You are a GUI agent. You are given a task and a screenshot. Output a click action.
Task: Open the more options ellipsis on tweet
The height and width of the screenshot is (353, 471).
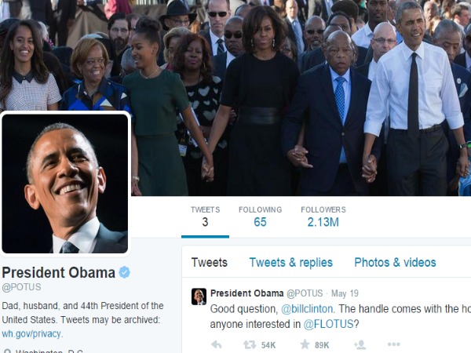coord(393,344)
